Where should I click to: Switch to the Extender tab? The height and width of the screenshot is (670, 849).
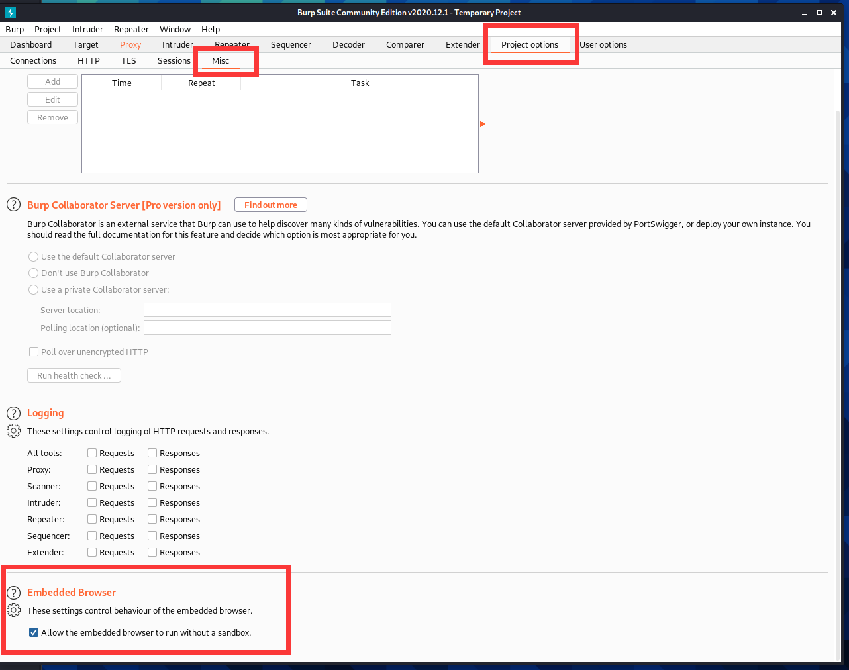(x=463, y=45)
